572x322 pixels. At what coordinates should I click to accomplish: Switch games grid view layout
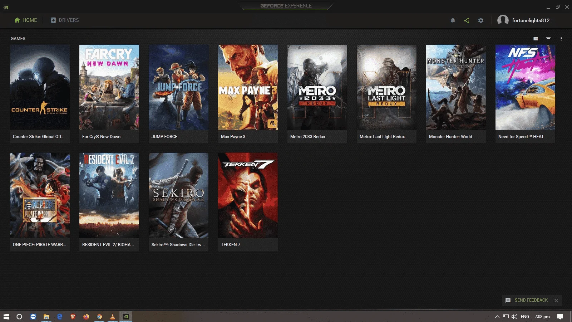pyautogui.click(x=536, y=39)
